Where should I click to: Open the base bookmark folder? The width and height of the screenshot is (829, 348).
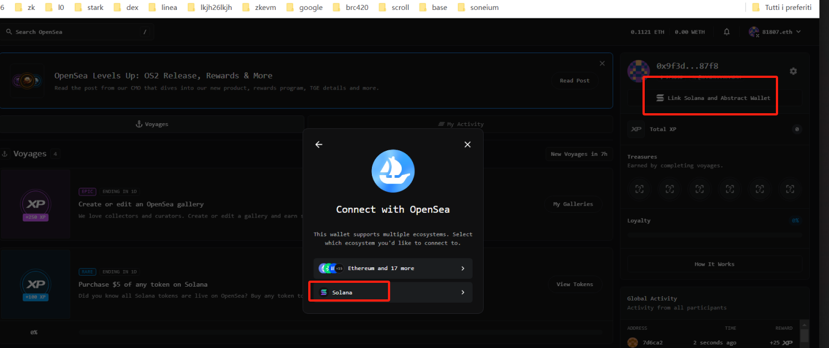(x=433, y=8)
